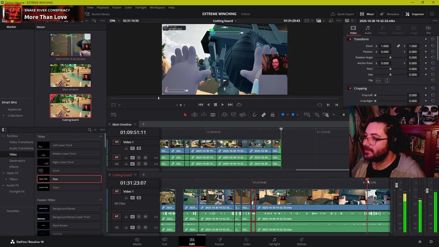Click the blue Marker icon
The image size is (439, 247).
[293, 115]
